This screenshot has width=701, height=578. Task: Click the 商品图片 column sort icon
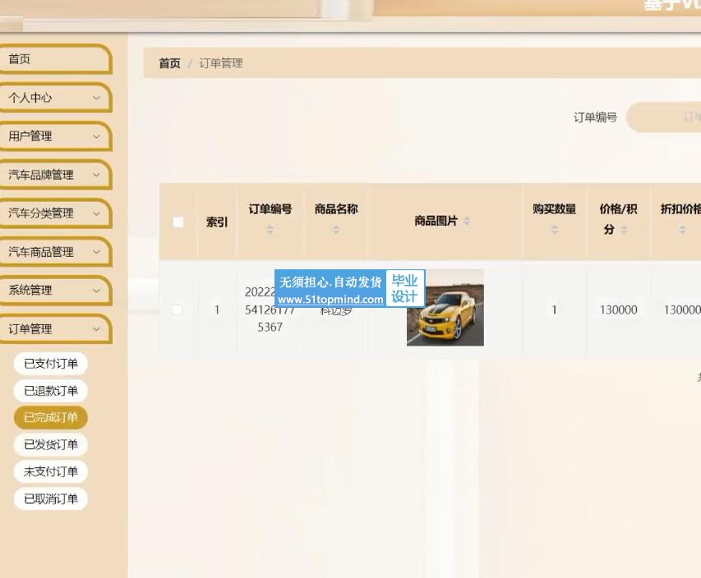coord(467,222)
